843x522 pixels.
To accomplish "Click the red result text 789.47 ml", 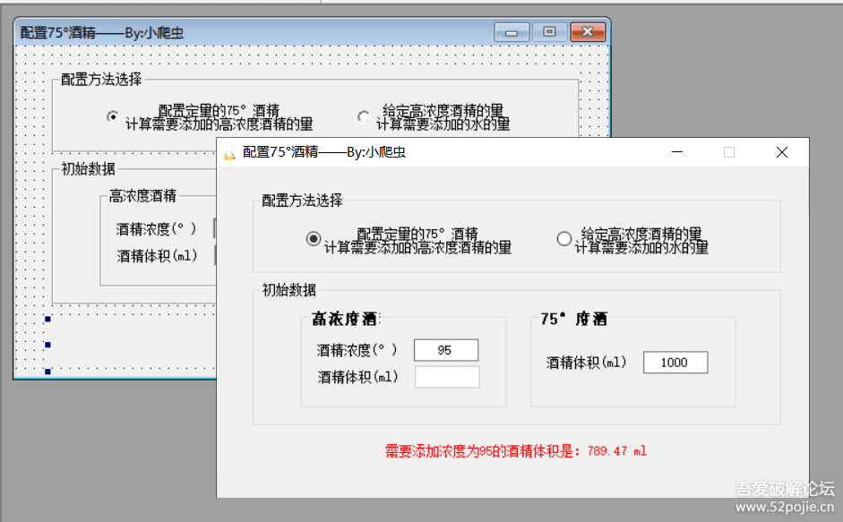I will coord(616,451).
